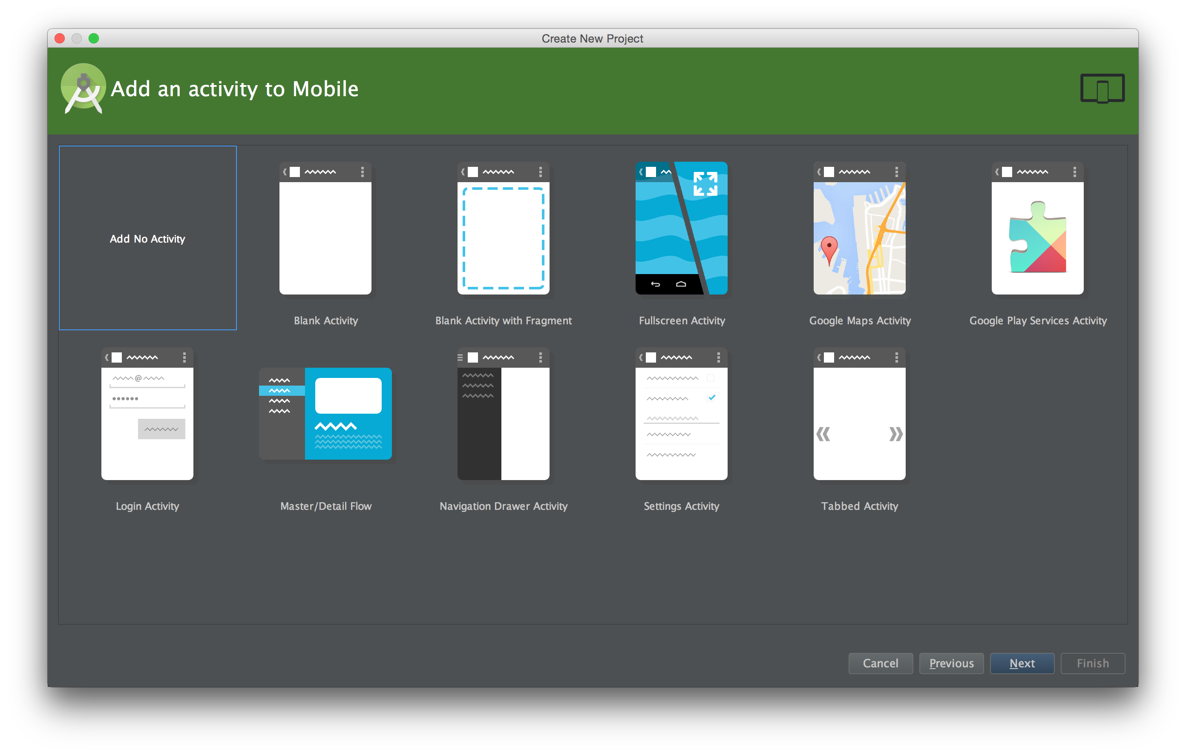Click the Fullscreen Activity text label
Image resolution: width=1186 pixels, height=755 pixels.
coord(682,320)
